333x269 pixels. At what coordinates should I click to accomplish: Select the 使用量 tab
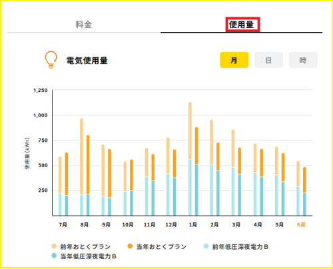[241, 25]
